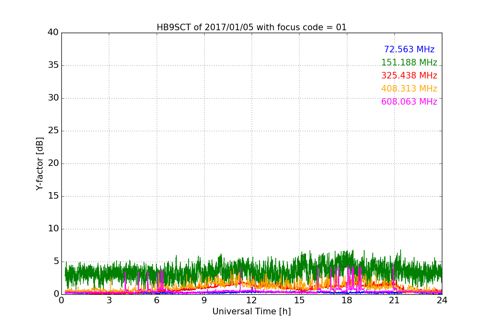This screenshot has width=491, height=327.
Task: Click the y-axis tick value 25
Action: 53,130
